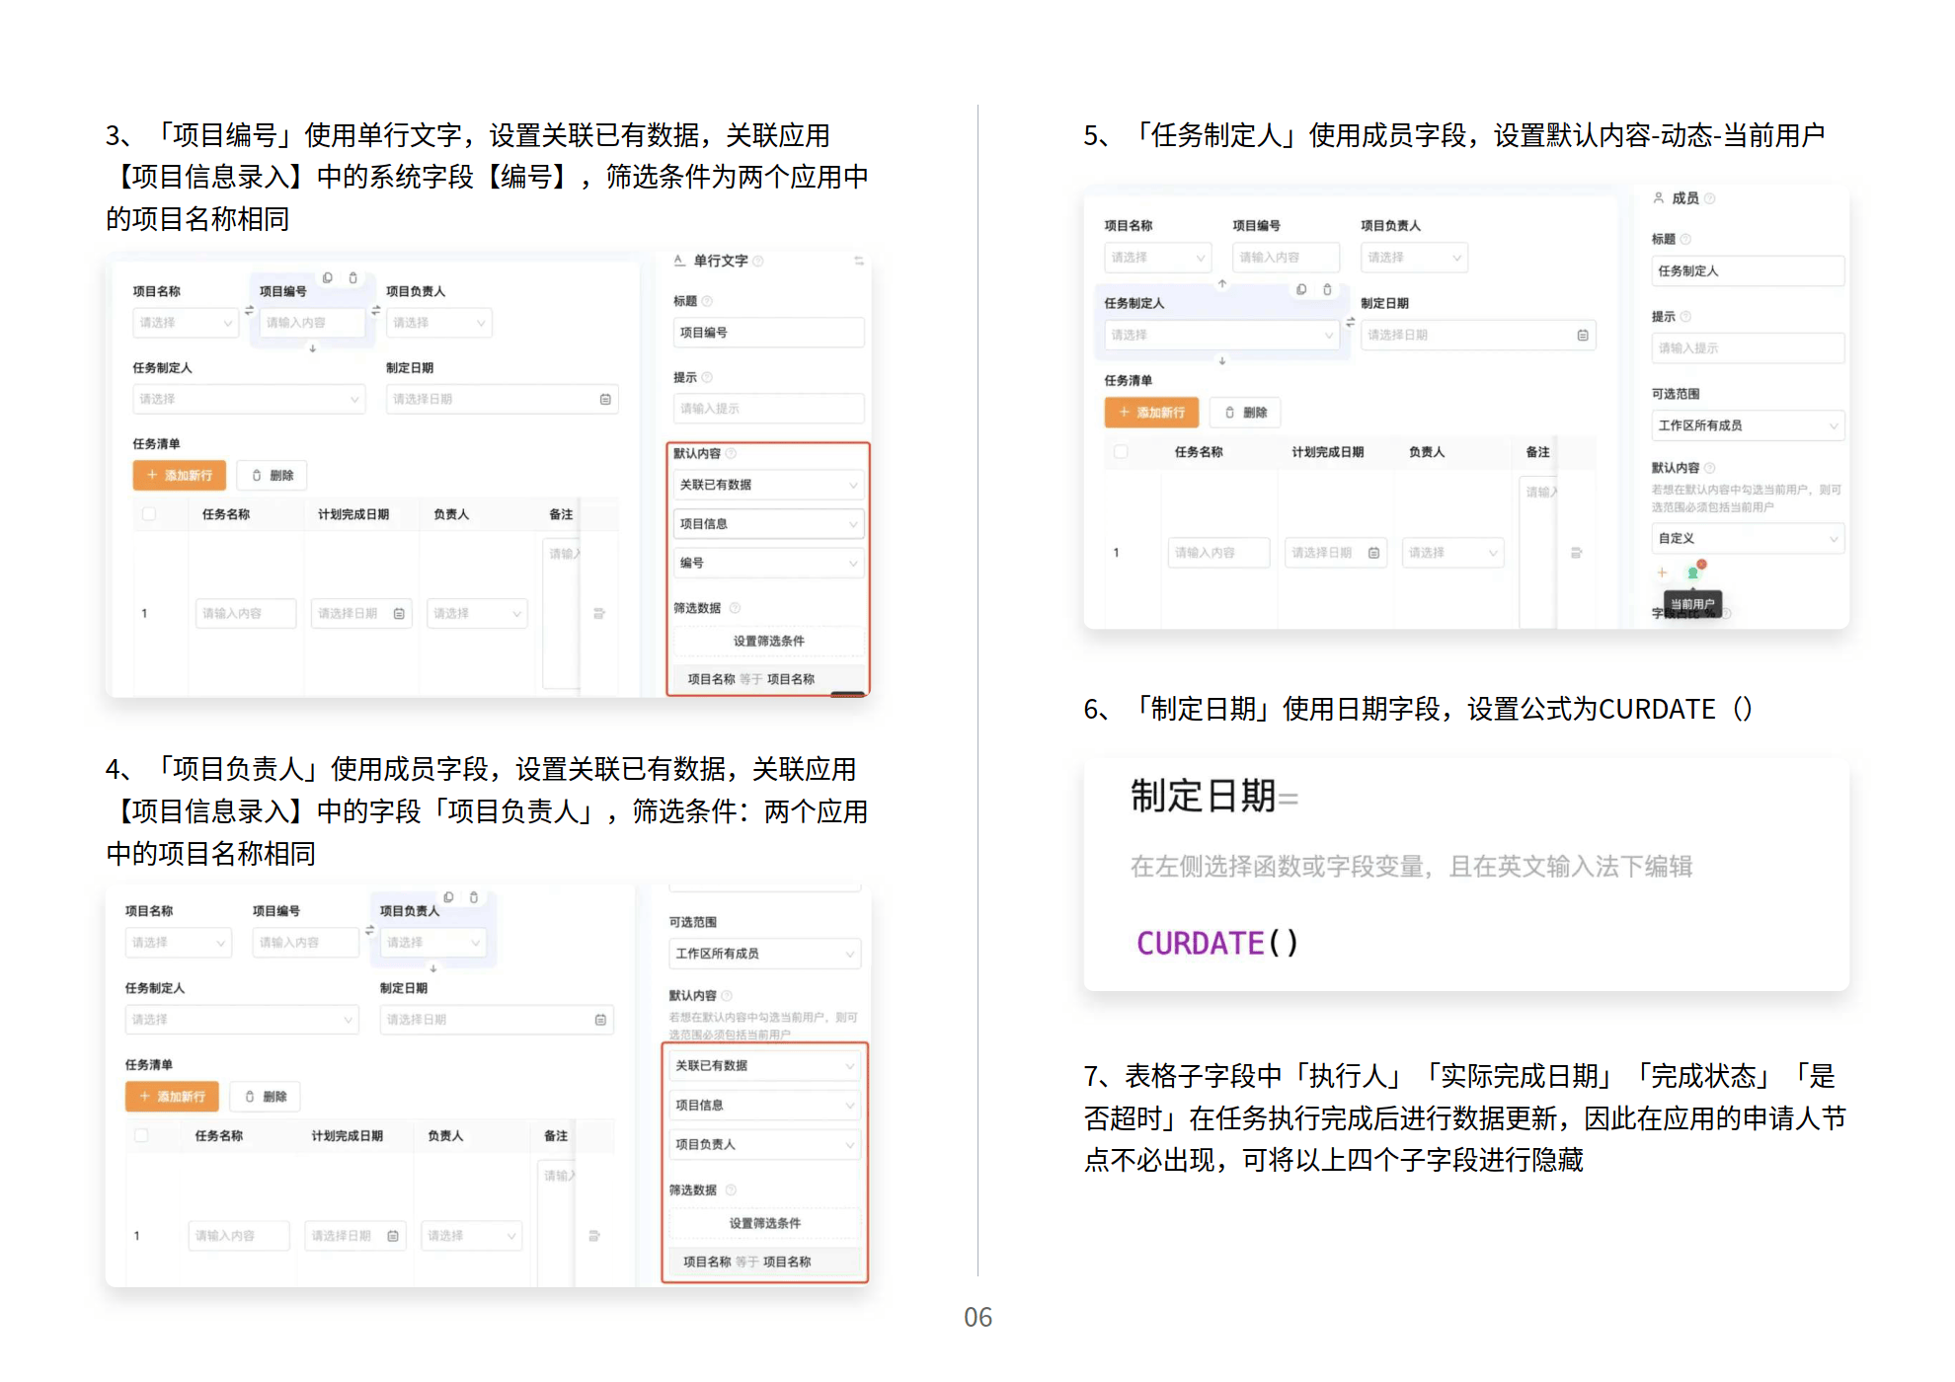Open 自定义 dropdown in step 5 panel
This screenshot has width=1955, height=1382.
pyautogui.click(x=1748, y=539)
